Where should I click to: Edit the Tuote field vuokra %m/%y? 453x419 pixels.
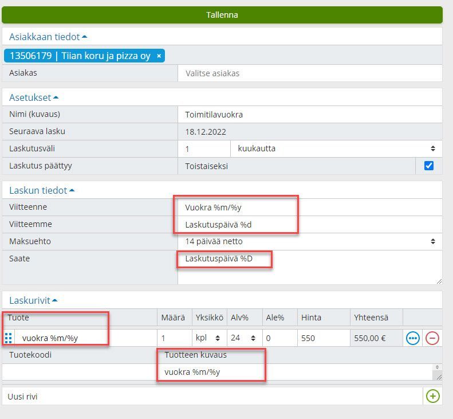click(x=86, y=338)
